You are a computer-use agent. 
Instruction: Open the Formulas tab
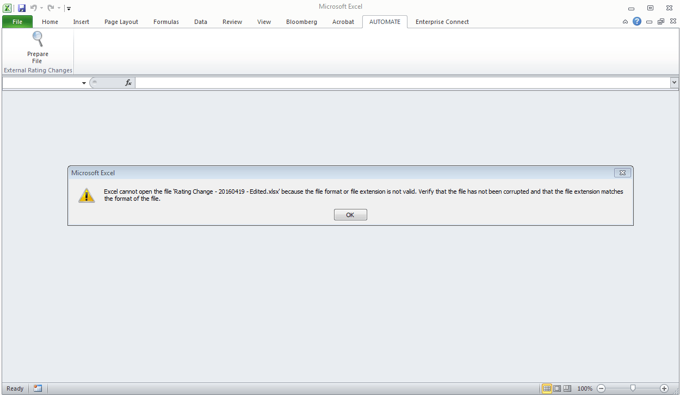[166, 22]
